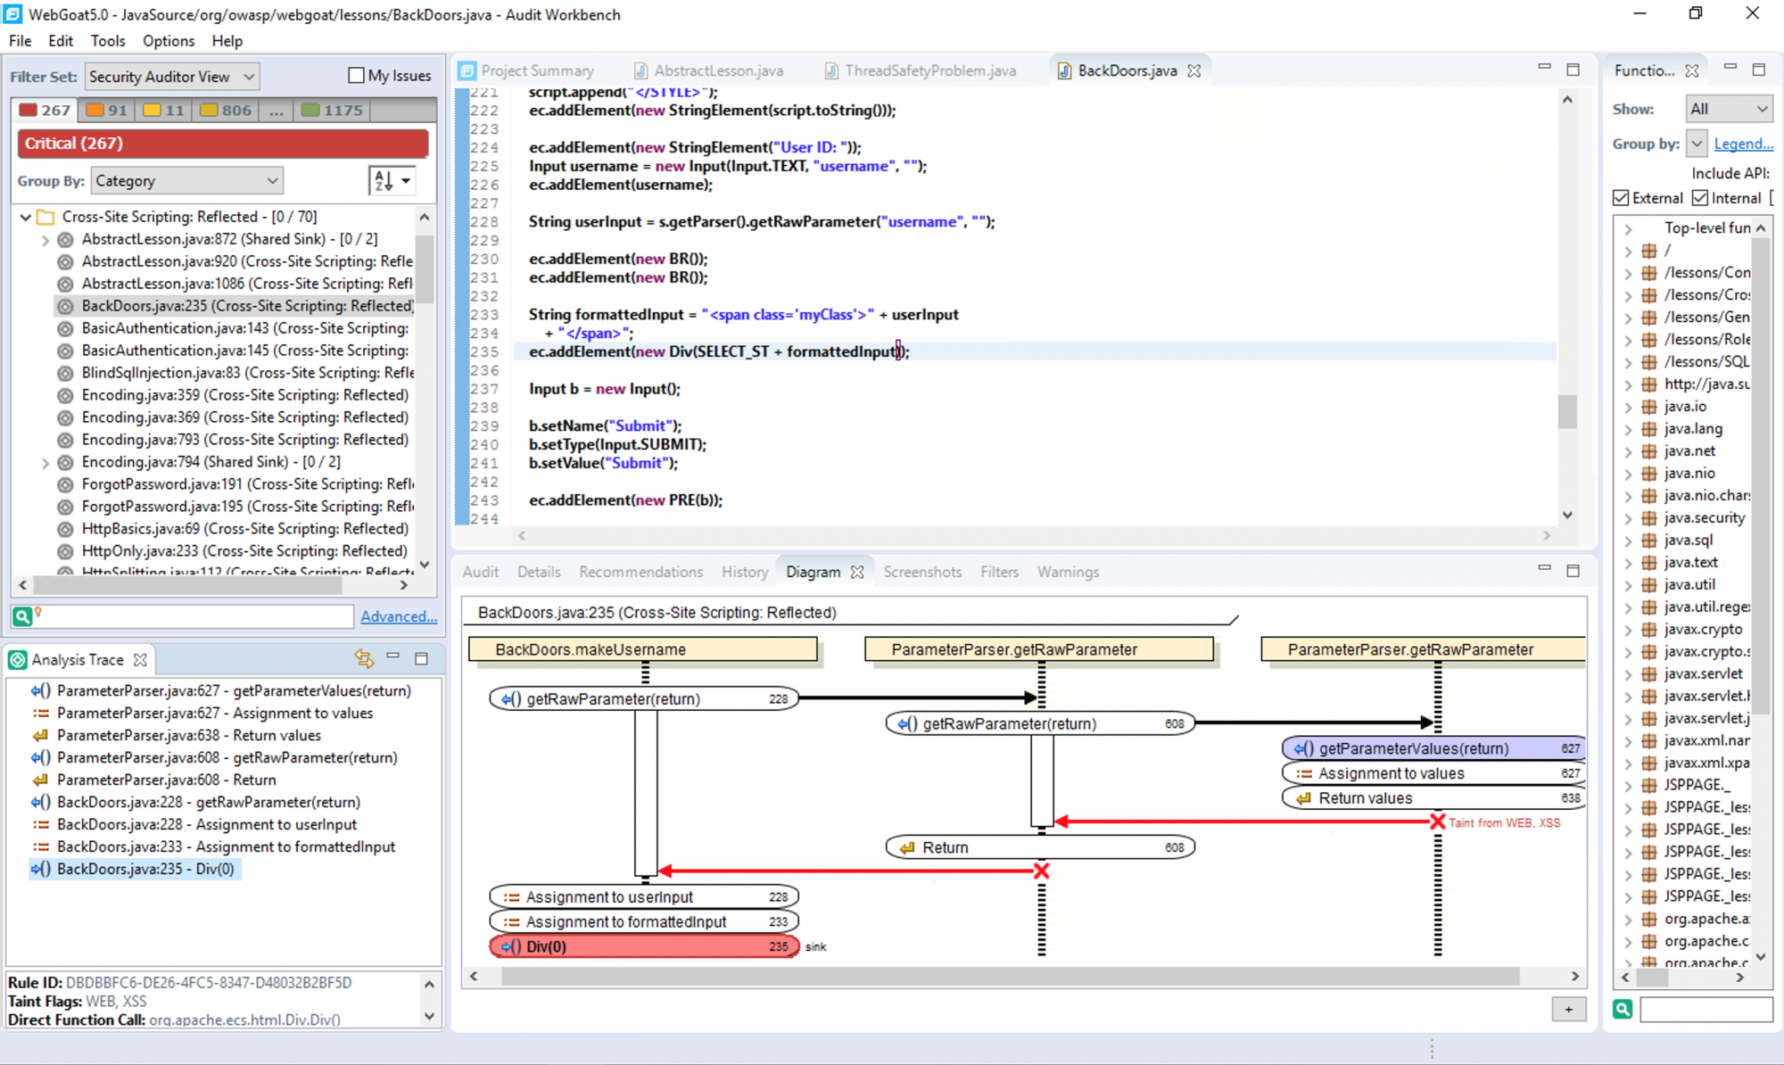The width and height of the screenshot is (1784, 1065).
Task: Expand the Encoding.java:794 Shared Sink item
Action: click(x=45, y=462)
